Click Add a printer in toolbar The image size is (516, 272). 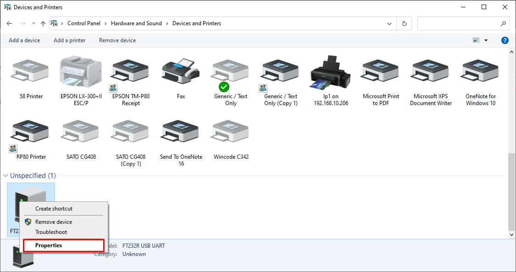69,40
